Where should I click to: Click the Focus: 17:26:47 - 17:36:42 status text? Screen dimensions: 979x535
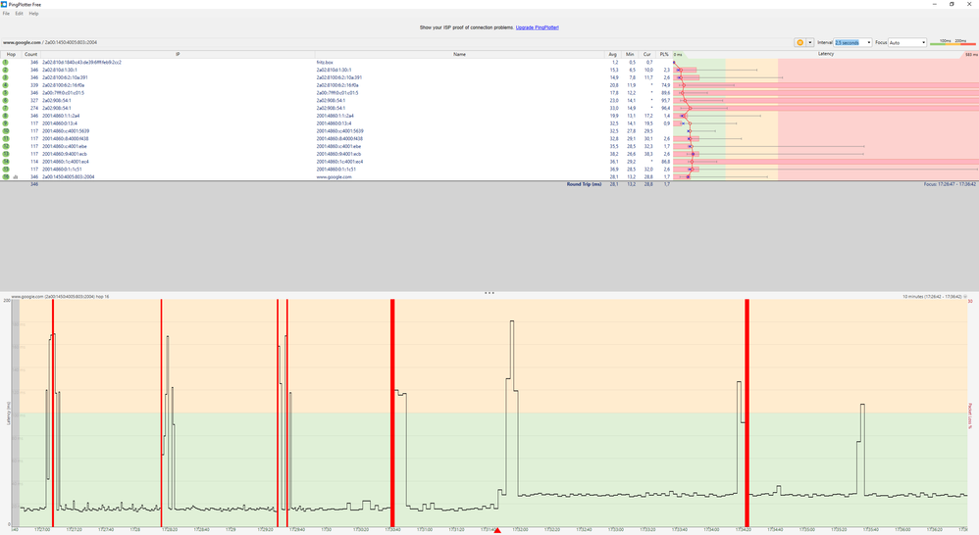(x=950, y=184)
